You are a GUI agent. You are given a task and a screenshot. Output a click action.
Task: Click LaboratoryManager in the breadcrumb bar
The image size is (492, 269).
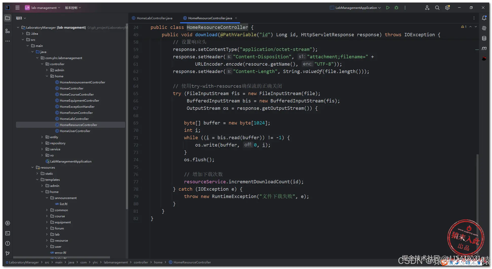coord(24,262)
